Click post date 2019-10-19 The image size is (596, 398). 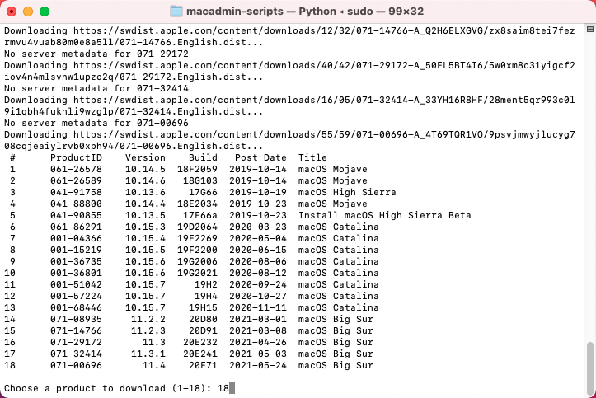[258, 192]
